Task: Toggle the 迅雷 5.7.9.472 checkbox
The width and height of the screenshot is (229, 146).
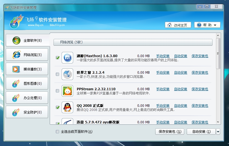Action: point(57,123)
